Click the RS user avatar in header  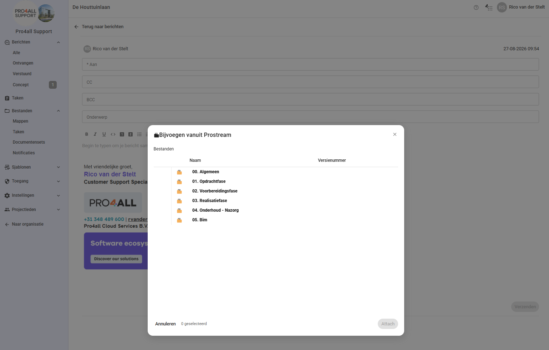point(502,7)
